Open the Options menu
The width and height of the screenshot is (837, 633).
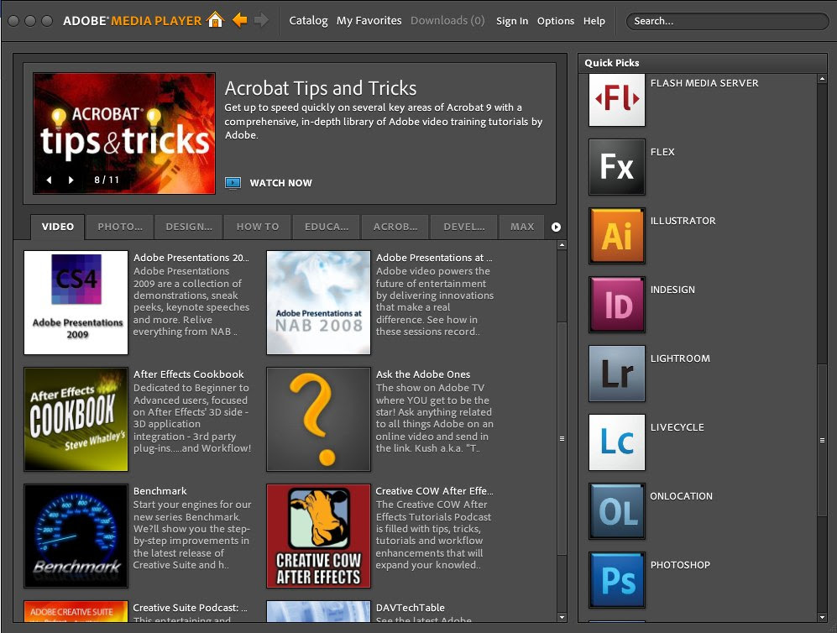(556, 21)
